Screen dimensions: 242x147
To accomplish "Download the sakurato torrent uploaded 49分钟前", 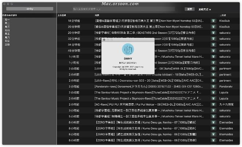I will [x=213, y=51].
